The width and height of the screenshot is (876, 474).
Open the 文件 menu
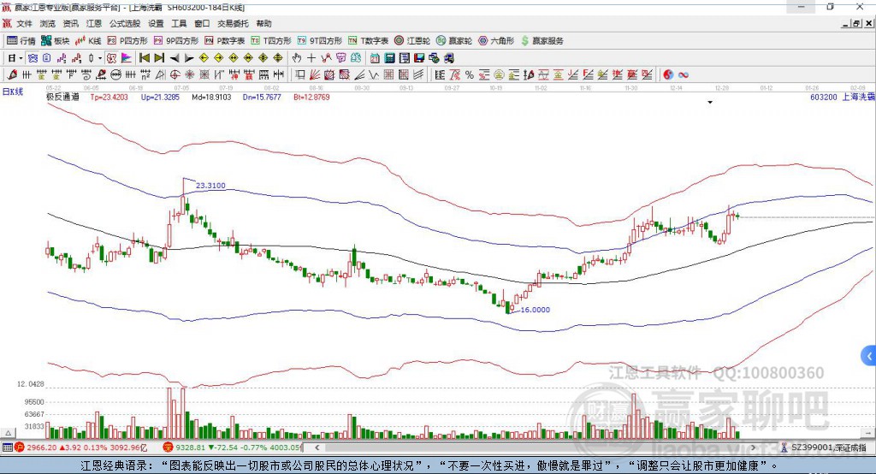[24, 23]
